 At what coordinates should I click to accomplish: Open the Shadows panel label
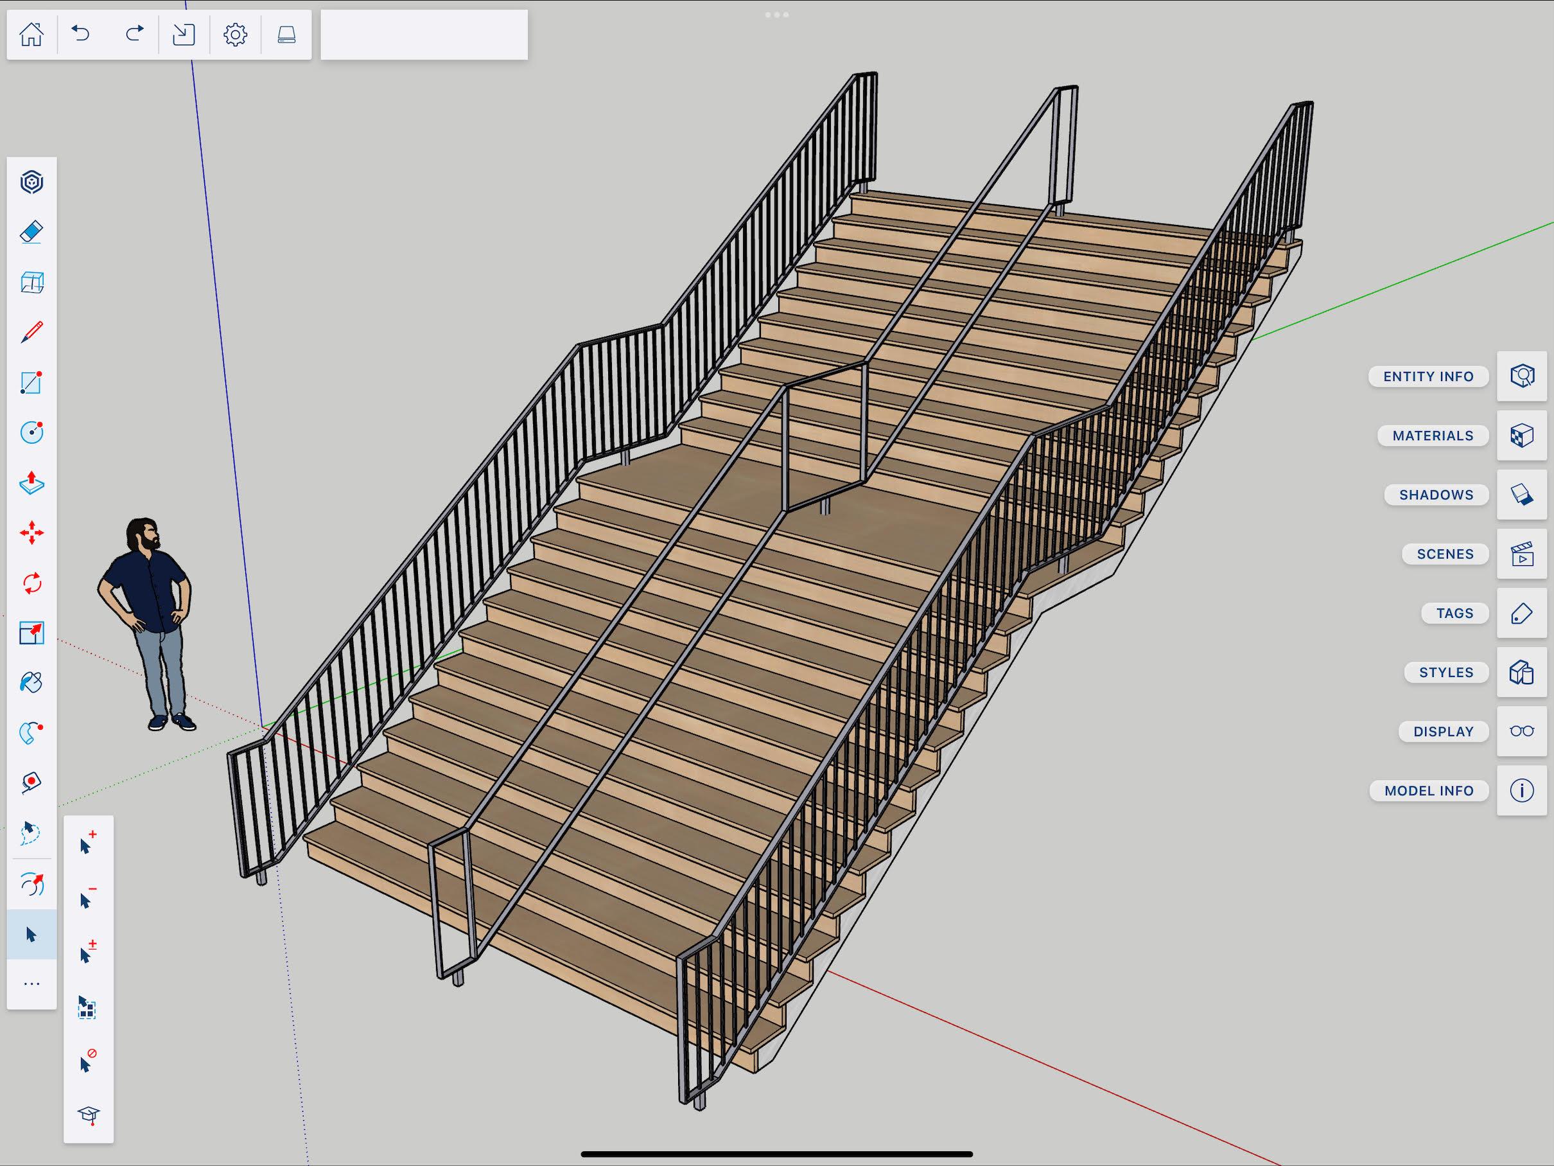(1435, 495)
